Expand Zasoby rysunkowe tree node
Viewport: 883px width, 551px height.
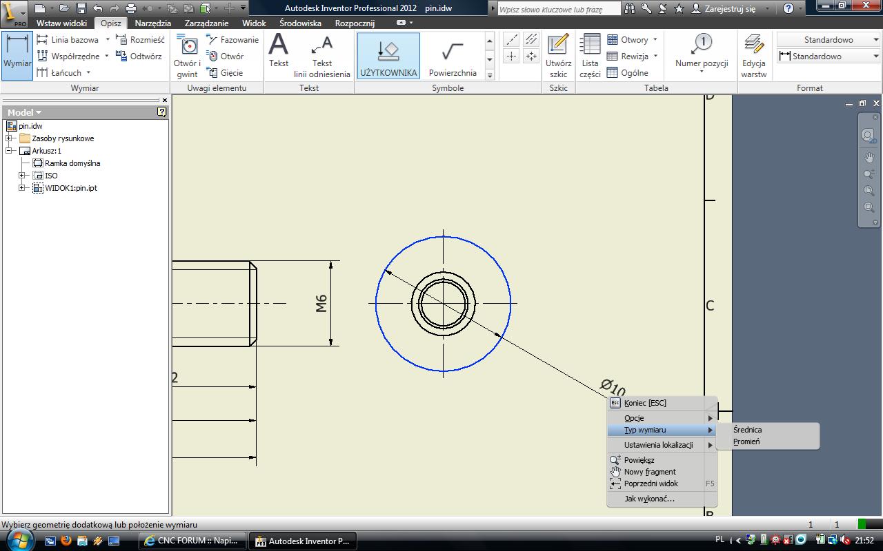pyautogui.click(x=9, y=138)
